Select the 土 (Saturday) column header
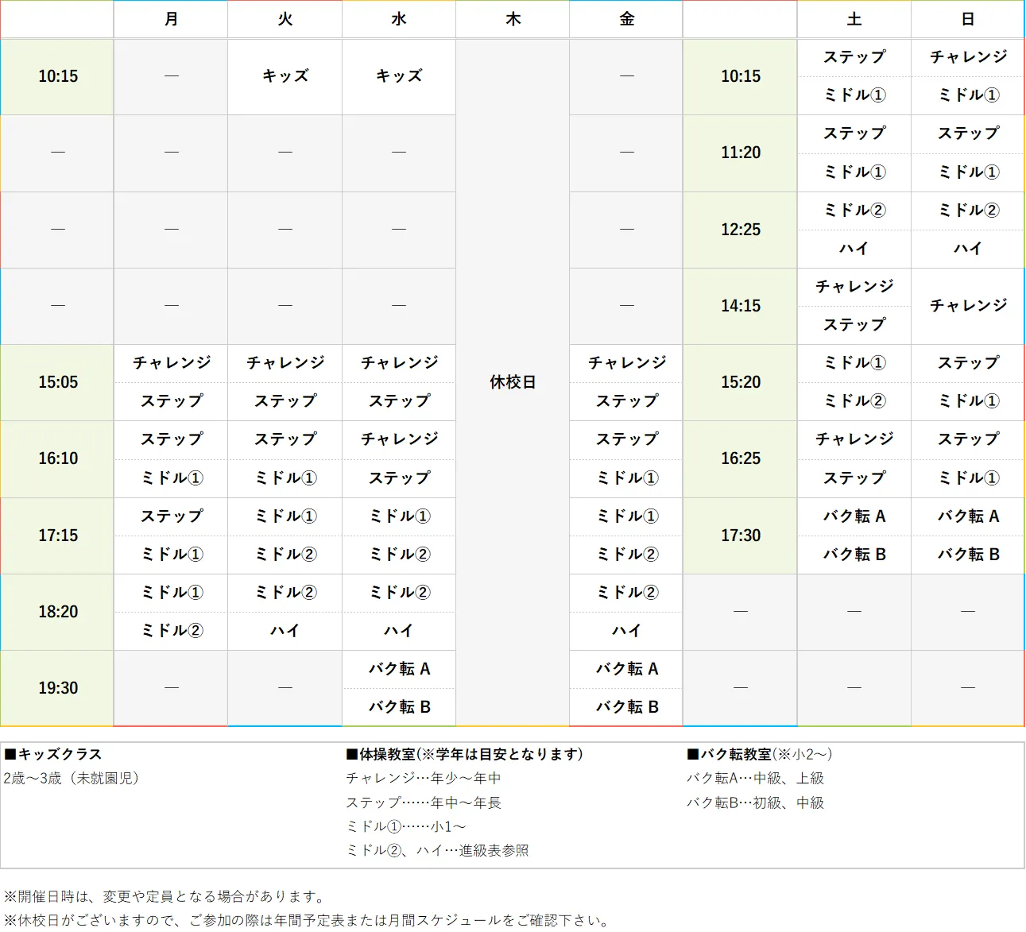 pyautogui.click(x=854, y=19)
